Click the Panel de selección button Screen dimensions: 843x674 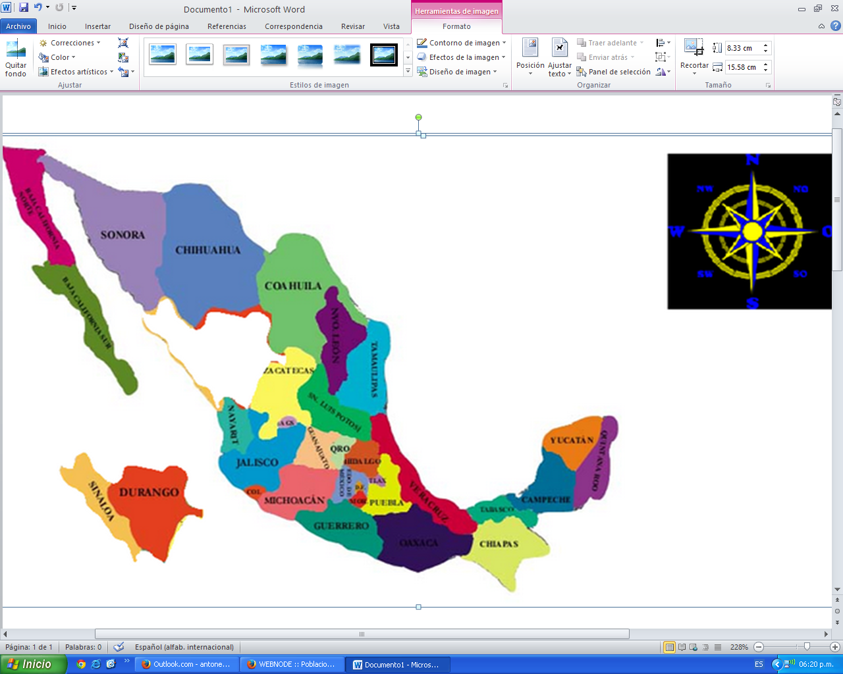point(613,72)
